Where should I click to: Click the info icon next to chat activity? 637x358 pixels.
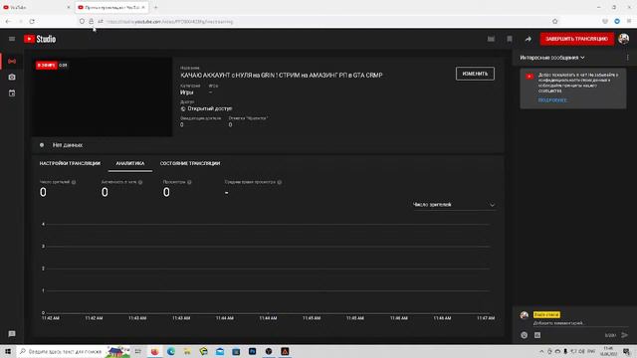140,182
